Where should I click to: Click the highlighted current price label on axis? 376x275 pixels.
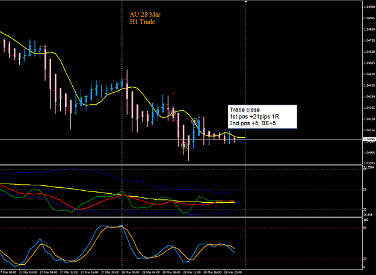coord(369,139)
